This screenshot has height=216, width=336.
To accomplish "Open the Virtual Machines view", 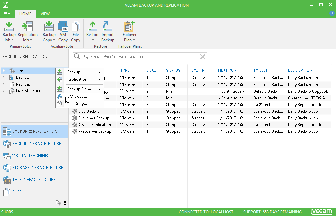I will pyautogui.click(x=35, y=156).
